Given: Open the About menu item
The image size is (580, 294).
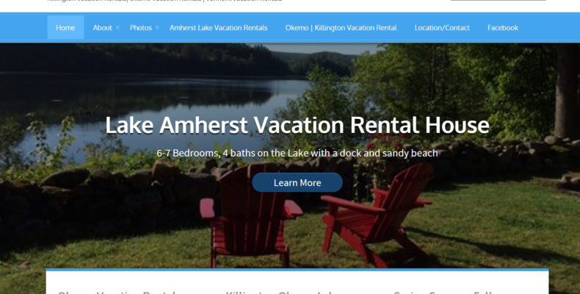Looking at the screenshot, I should point(103,28).
